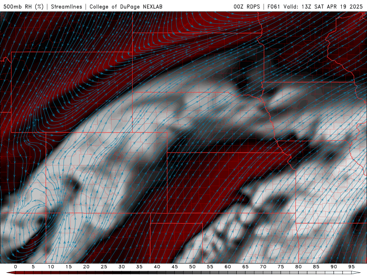Click the "90" legend number

coord(334,267)
